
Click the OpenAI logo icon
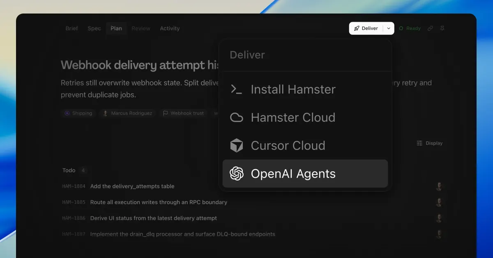(x=236, y=174)
